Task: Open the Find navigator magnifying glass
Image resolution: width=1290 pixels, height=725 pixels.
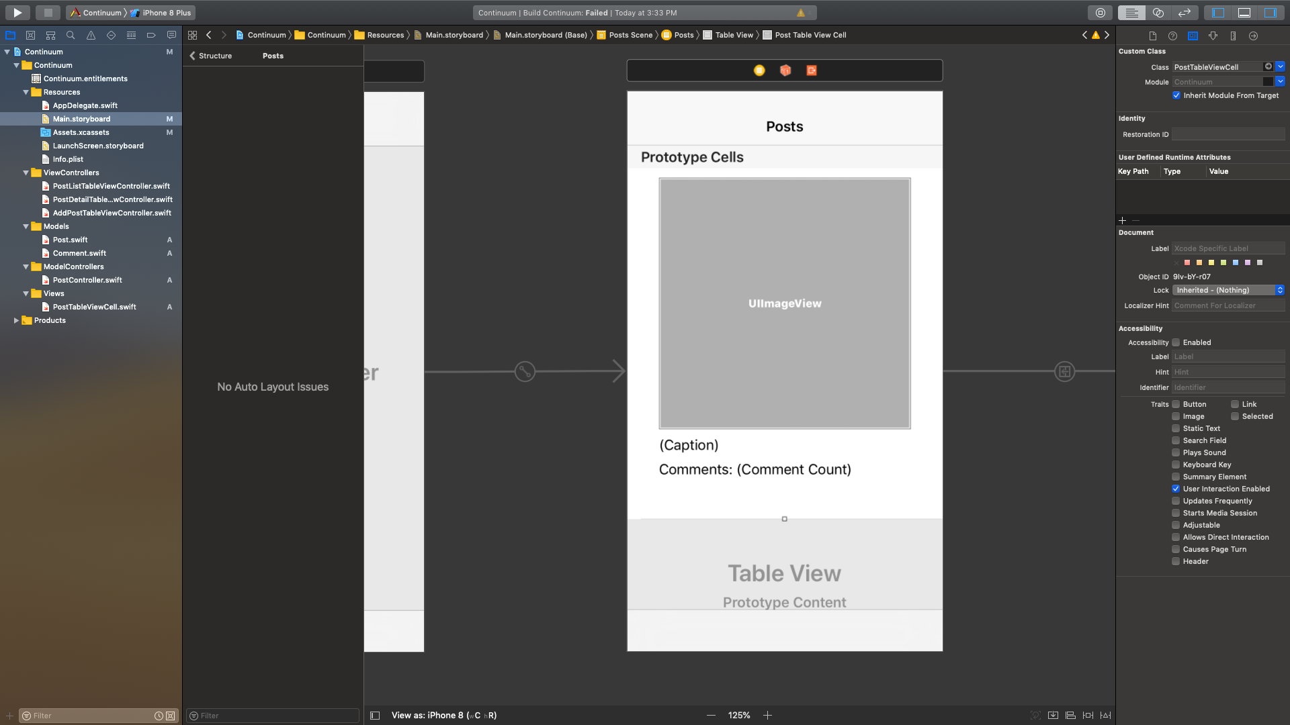Action: tap(70, 35)
